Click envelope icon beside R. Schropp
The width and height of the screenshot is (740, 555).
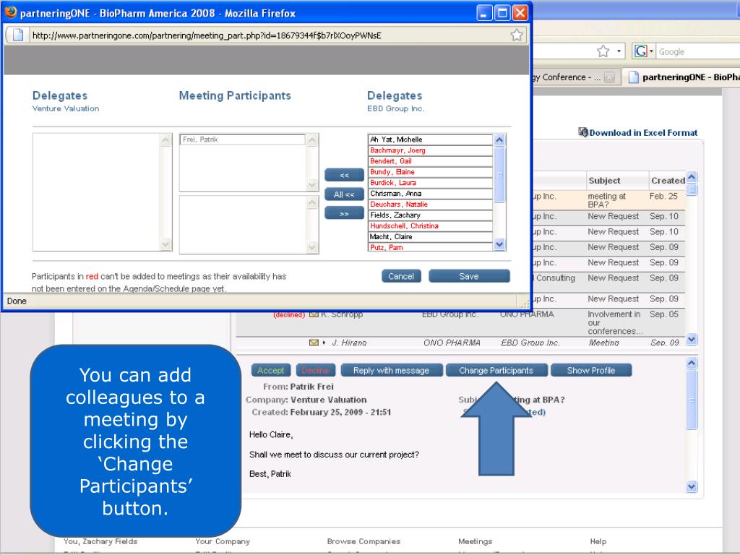(x=314, y=314)
